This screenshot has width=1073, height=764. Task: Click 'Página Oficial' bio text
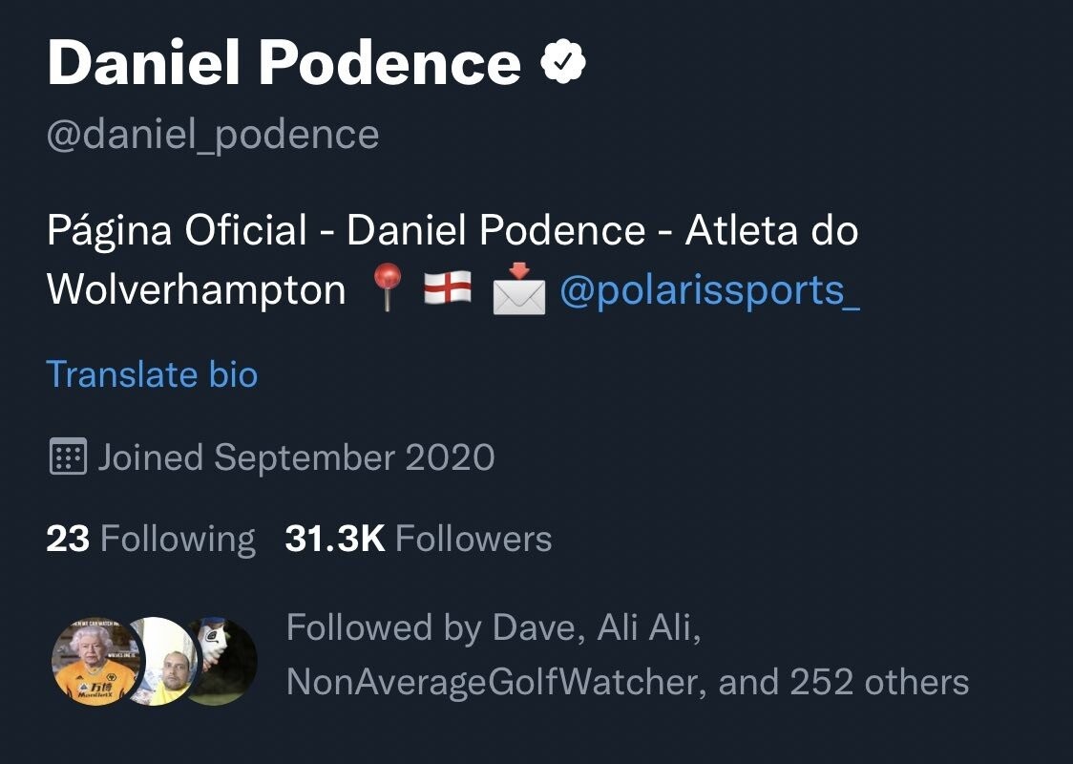177,231
